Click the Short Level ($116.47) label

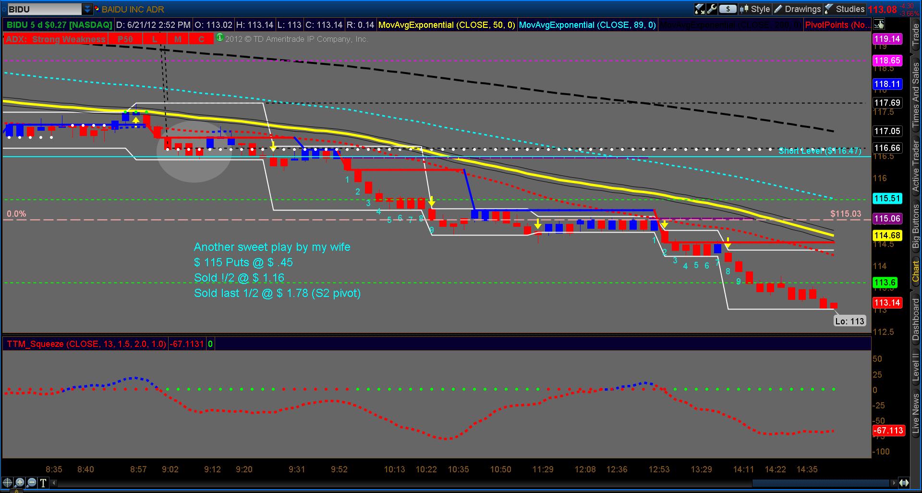(x=820, y=151)
